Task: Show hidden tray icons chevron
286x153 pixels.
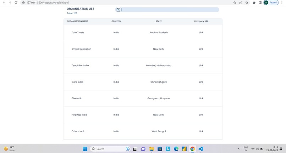Action: tap(238, 149)
